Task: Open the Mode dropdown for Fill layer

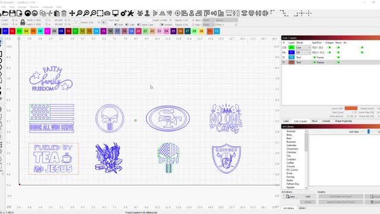Action: (303, 52)
